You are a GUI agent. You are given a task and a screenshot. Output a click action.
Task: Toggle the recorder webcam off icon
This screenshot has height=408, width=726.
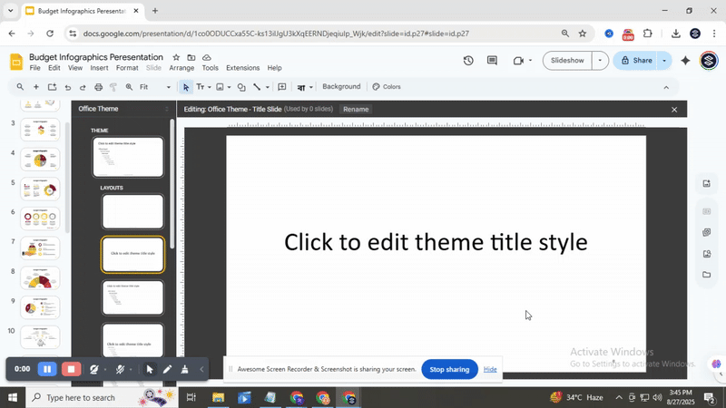[94, 369]
